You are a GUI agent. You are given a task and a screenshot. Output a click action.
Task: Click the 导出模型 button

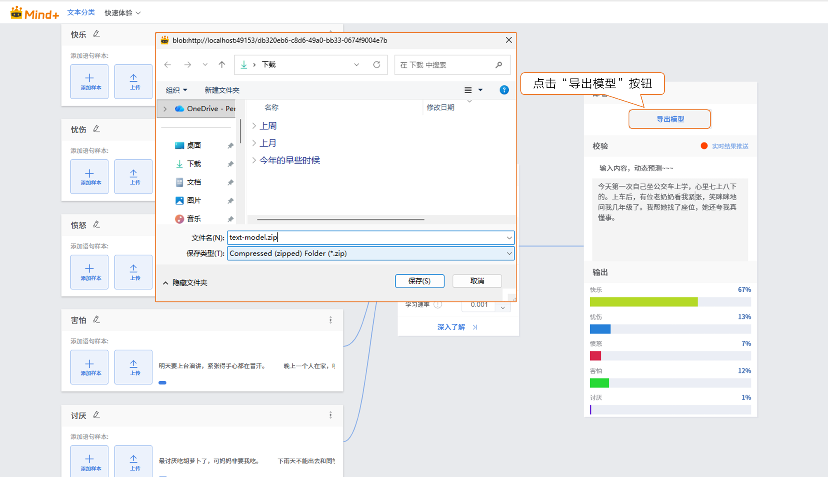(669, 119)
